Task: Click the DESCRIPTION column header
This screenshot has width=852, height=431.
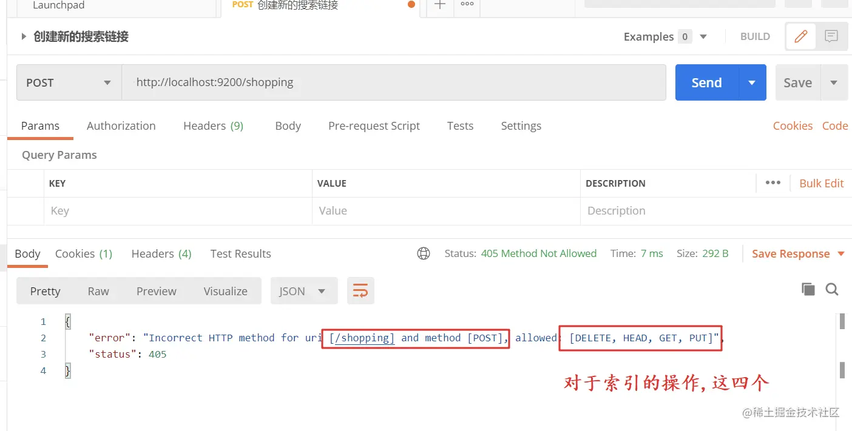Action: click(615, 183)
